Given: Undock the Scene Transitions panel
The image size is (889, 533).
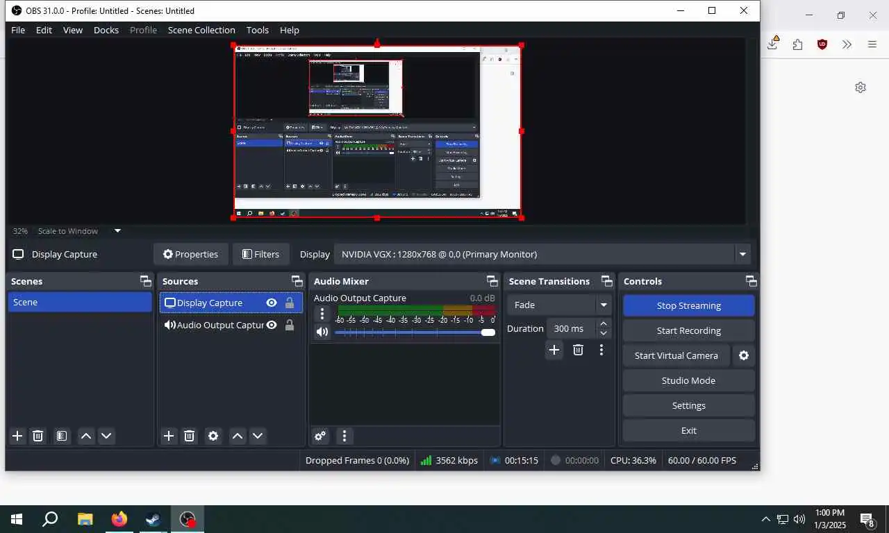Looking at the screenshot, I should click(606, 281).
